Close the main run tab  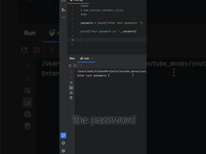click(x=92, y=58)
